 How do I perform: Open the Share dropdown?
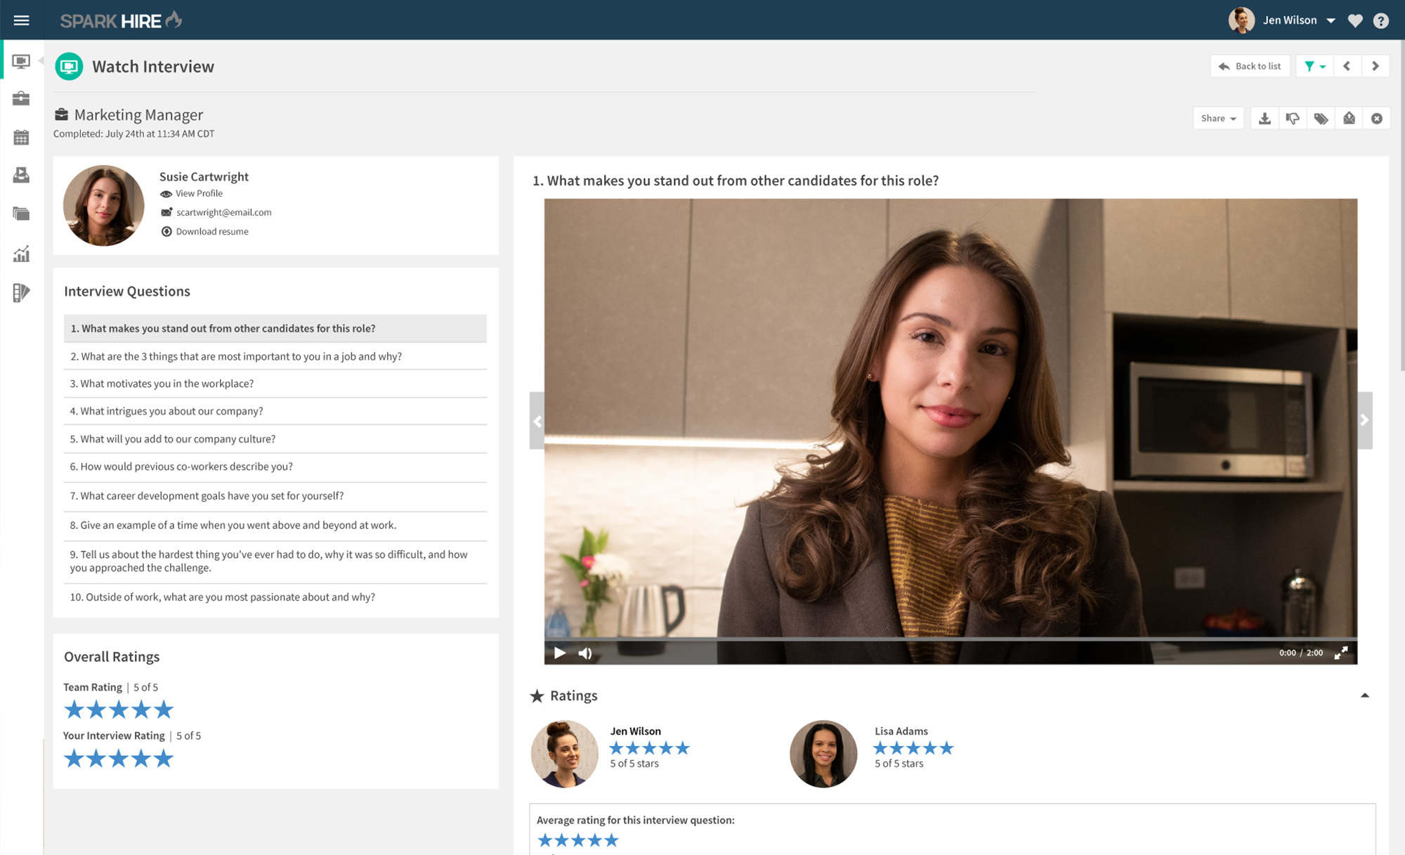[1218, 118]
